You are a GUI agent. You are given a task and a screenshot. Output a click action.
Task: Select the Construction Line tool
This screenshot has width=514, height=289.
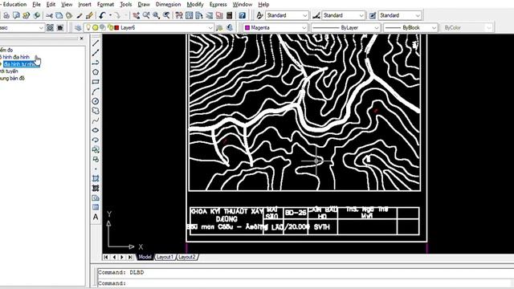point(96,52)
